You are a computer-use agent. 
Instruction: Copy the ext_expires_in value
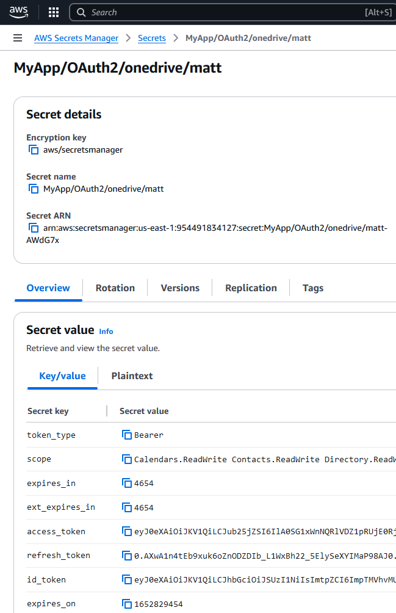tap(126, 507)
